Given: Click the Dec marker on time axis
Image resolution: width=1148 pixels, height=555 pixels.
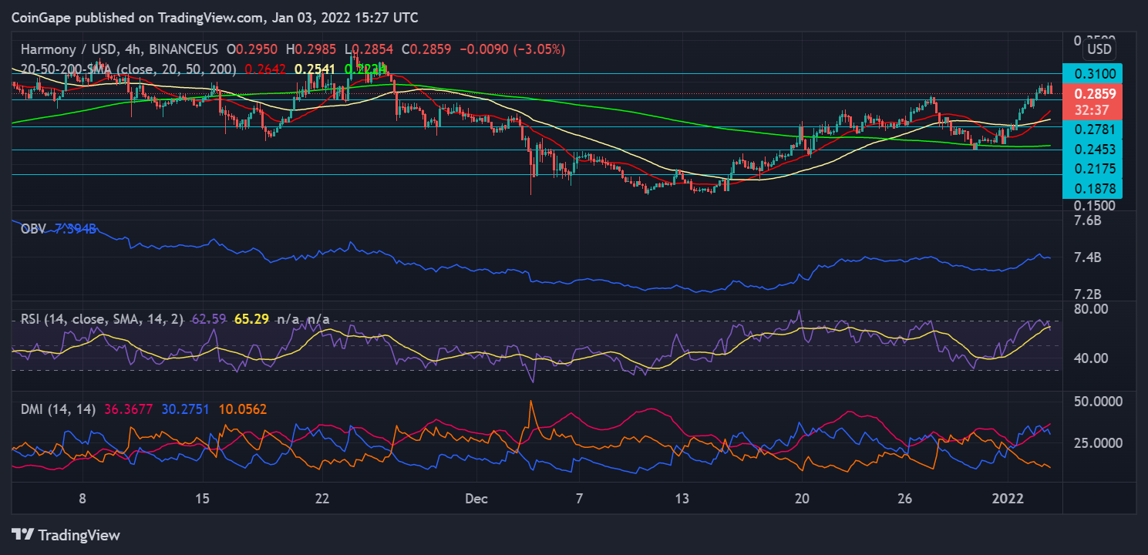Looking at the screenshot, I should pos(476,499).
